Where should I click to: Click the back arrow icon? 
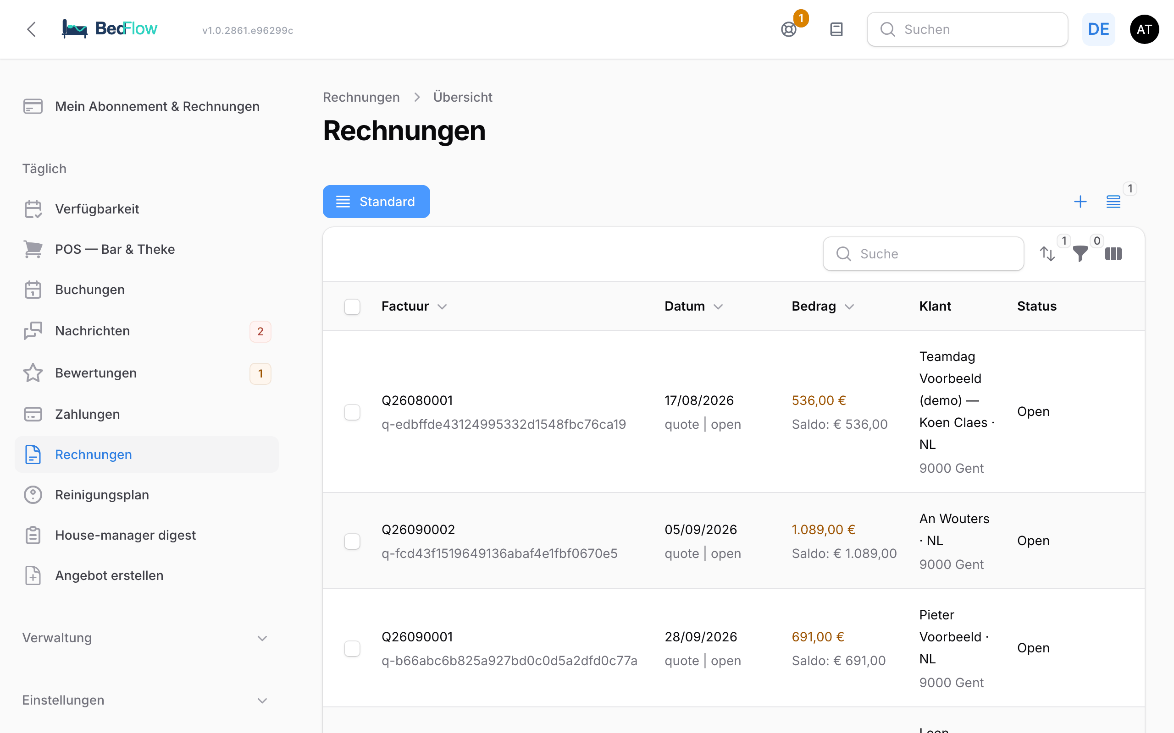(x=32, y=29)
